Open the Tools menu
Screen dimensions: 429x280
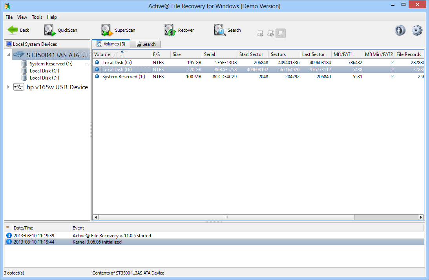tap(37, 17)
